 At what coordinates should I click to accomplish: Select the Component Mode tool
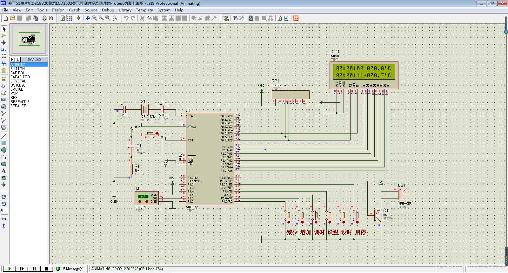[4, 36]
